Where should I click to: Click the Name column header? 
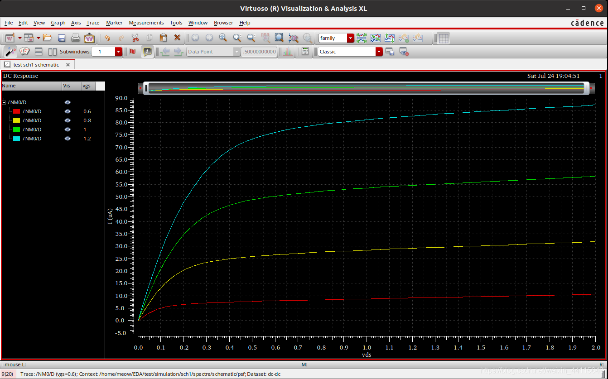coord(31,86)
